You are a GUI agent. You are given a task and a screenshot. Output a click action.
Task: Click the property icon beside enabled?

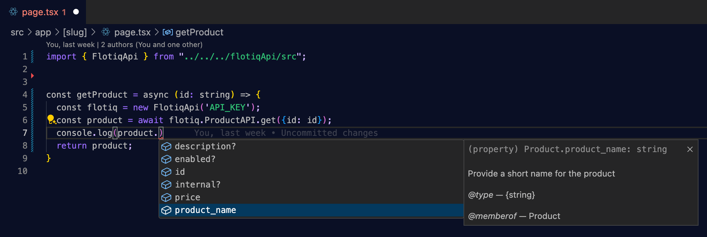point(166,159)
